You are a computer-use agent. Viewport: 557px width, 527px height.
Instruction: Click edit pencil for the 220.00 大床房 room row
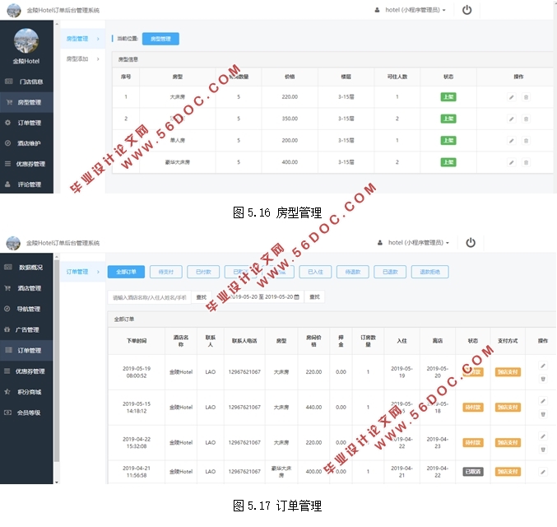[511, 97]
